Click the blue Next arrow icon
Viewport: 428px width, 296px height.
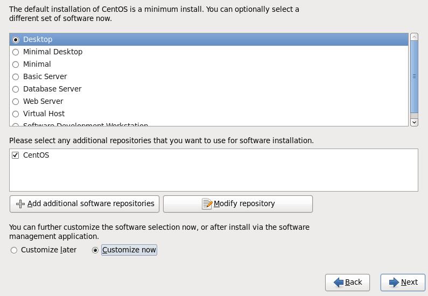coord(394,283)
